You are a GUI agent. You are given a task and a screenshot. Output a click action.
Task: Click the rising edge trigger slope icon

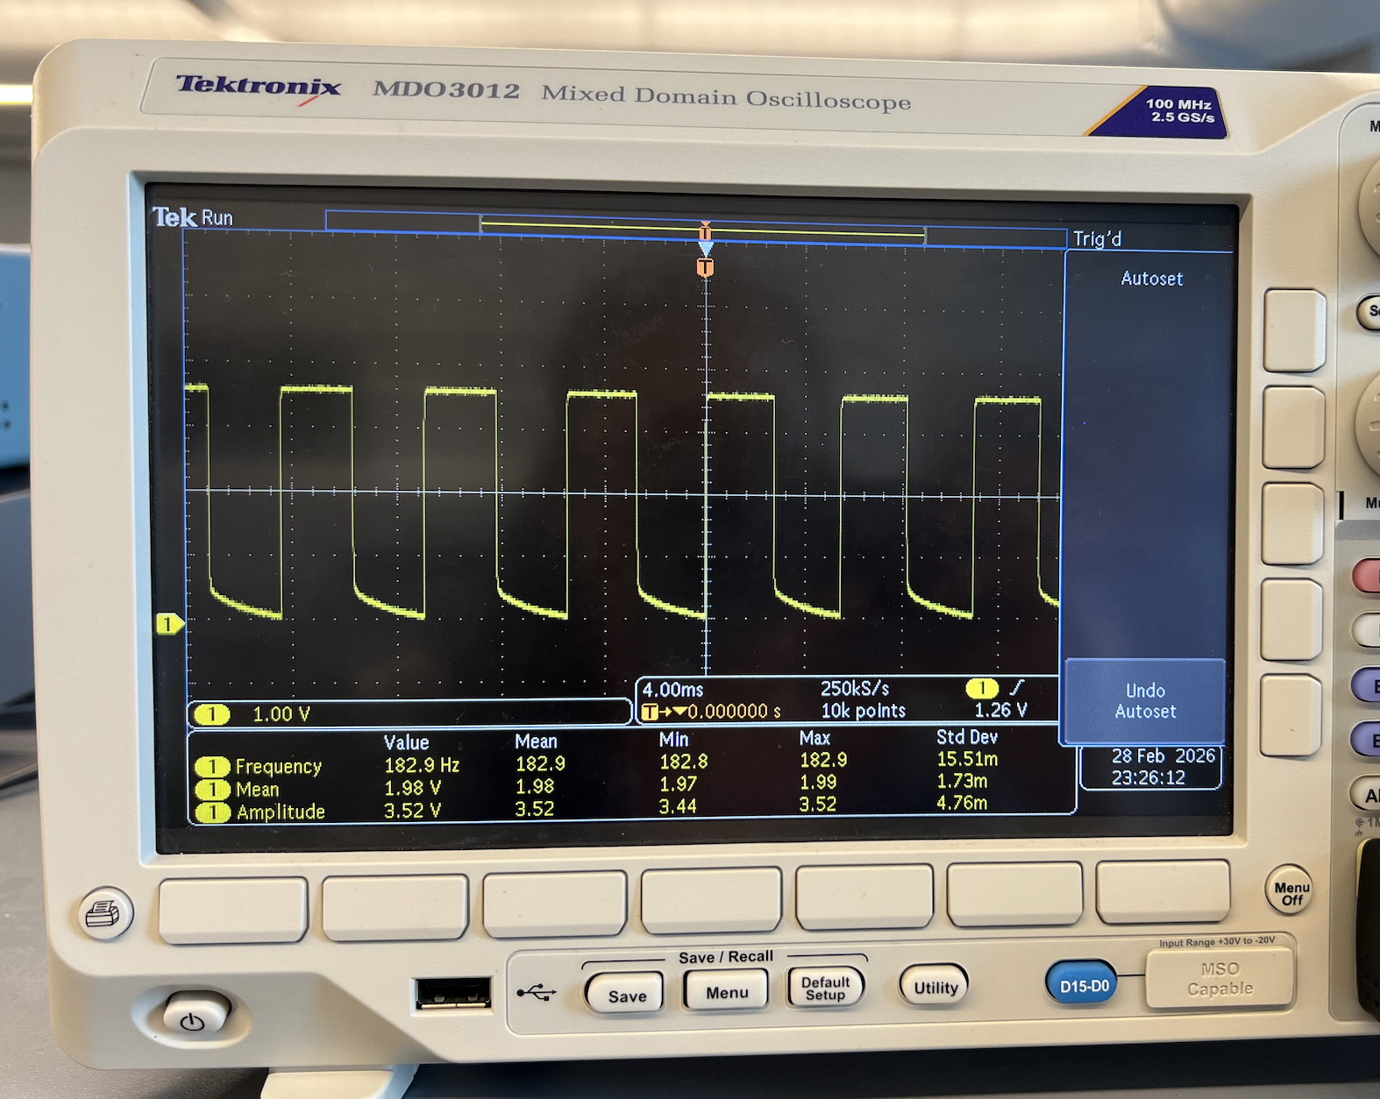(1017, 688)
